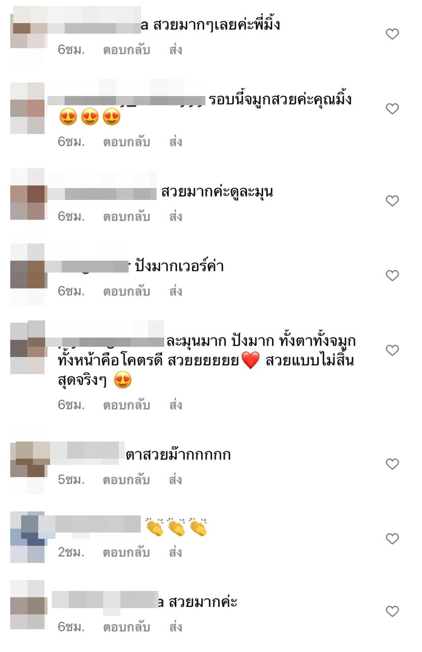Like the comment 'รอบนี้จมูกสวยค่ะคุณมิ้ง'
This screenshot has height=652, width=422.
point(392,109)
